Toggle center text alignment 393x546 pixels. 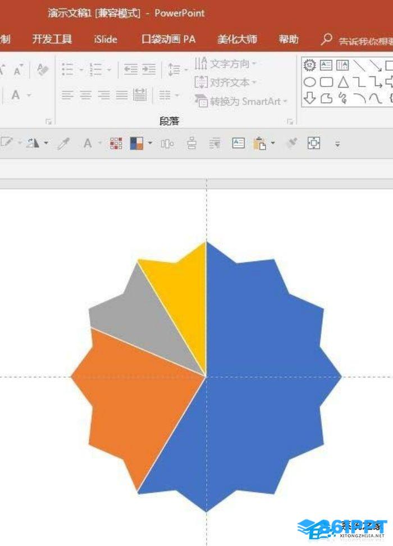85,95
